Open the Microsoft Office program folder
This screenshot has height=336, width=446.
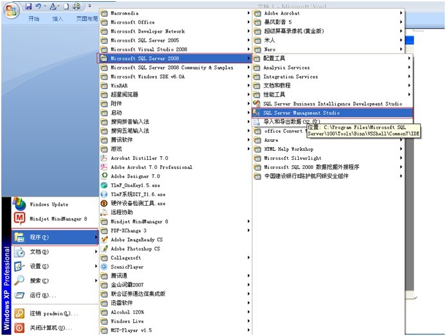[x=175, y=22]
